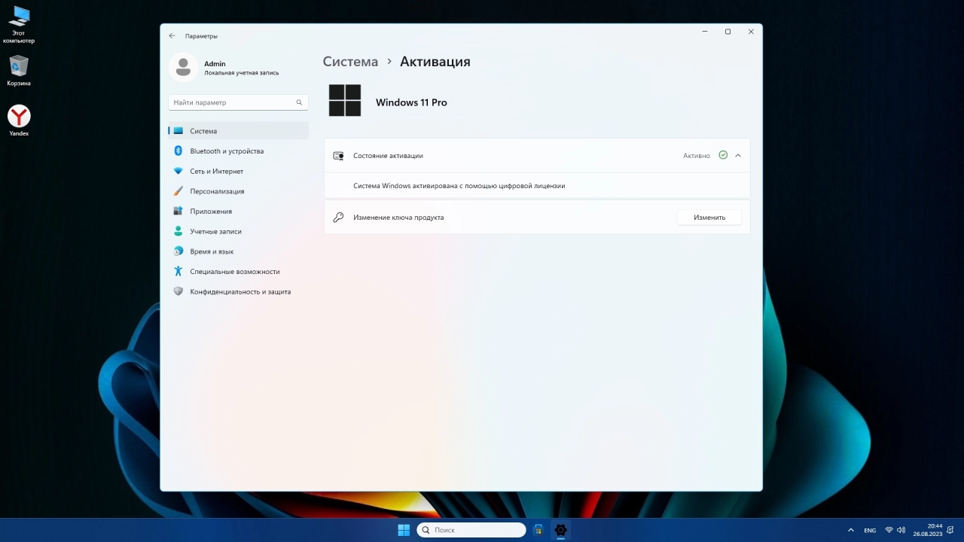Click the Bluetooth sidebar icon
Image resolution: width=964 pixels, height=542 pixels.
click(x=178, y=151)
